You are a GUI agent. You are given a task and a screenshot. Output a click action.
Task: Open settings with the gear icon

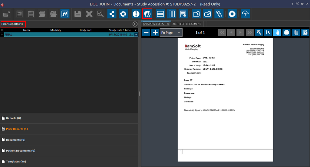click(x=232, y=14)
